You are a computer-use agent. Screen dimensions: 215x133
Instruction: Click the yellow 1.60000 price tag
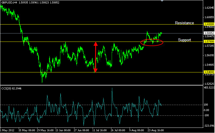click(209, 24)
